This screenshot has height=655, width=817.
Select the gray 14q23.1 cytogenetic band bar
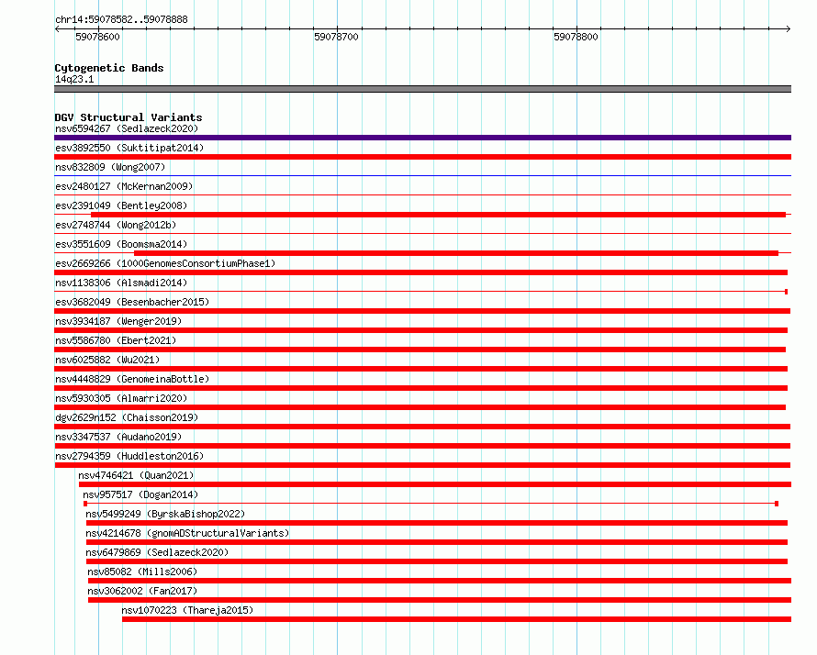tap(422, 89)
